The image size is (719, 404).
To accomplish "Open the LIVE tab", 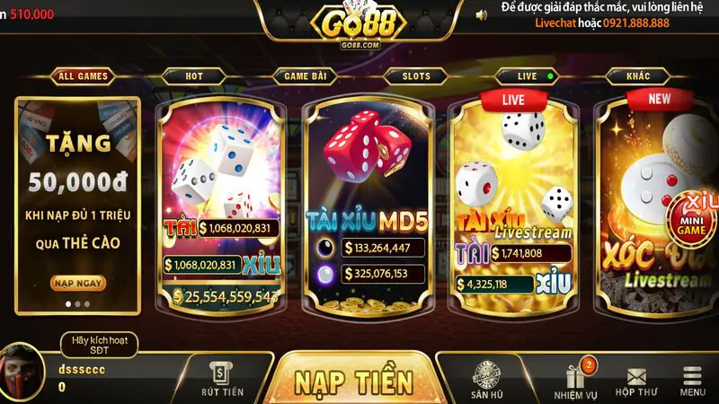I will point(527,76).
